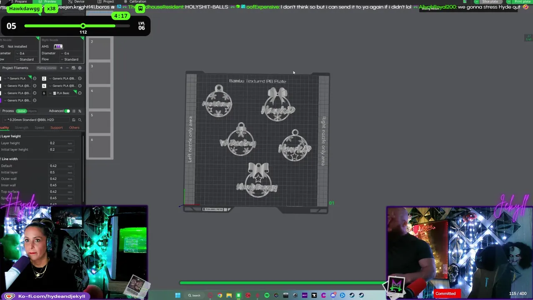Viewport: 533px width, 300px height.
Task: Open Speed settings tab
Action: pyautogui.click(x=40, y=127)
